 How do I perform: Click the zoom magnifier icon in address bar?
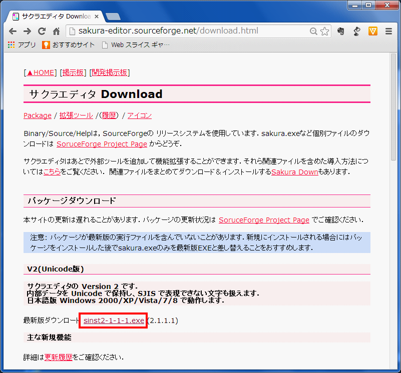[x=313, y=31]
